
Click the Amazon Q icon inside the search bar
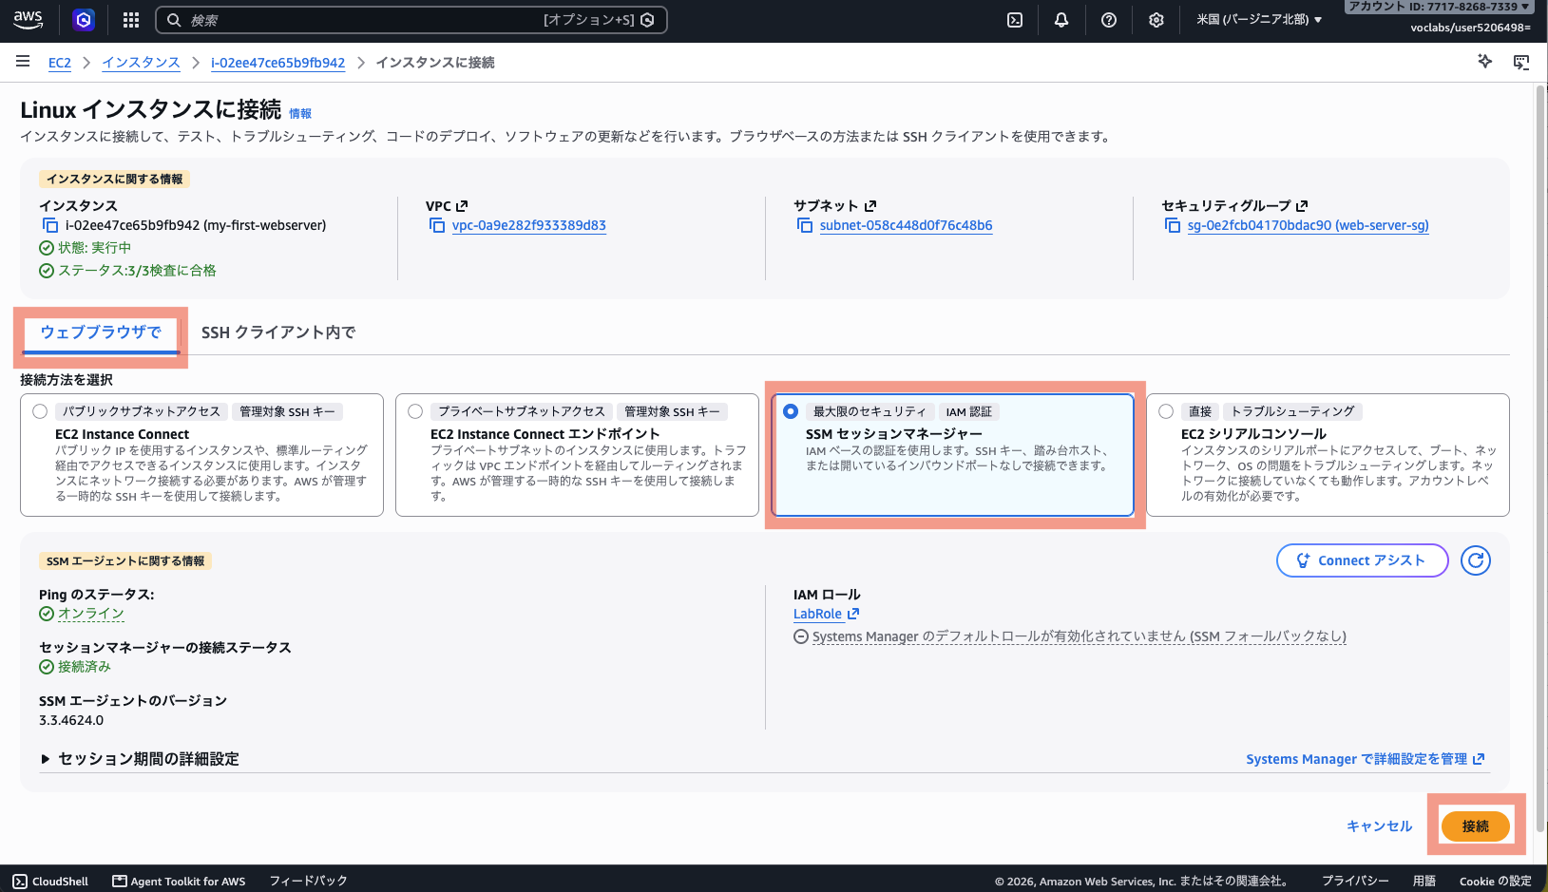(x=648, y=20)
